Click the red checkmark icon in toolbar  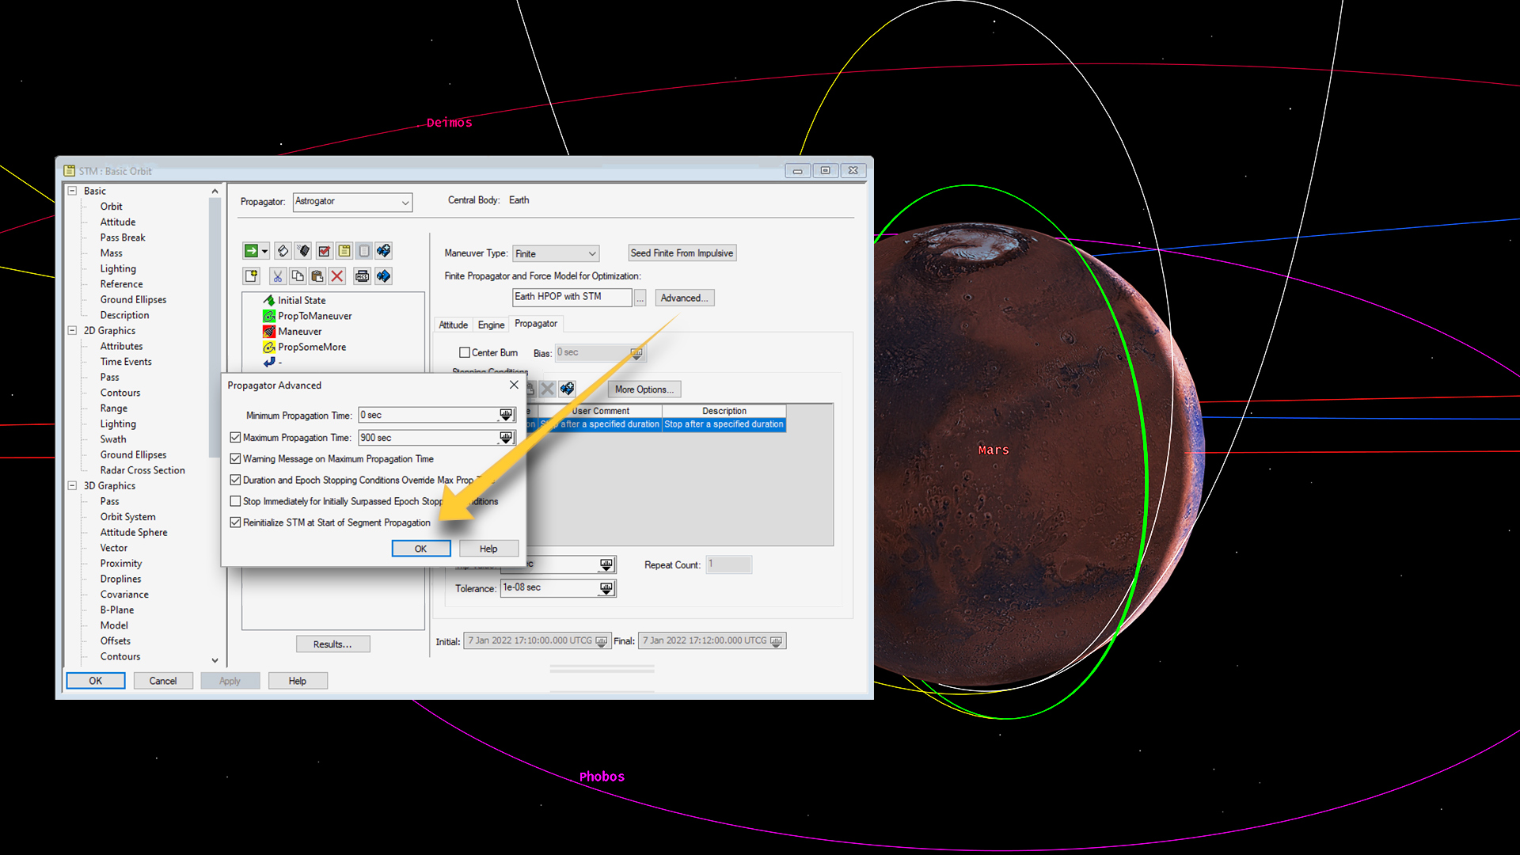(x=324, y=251)
